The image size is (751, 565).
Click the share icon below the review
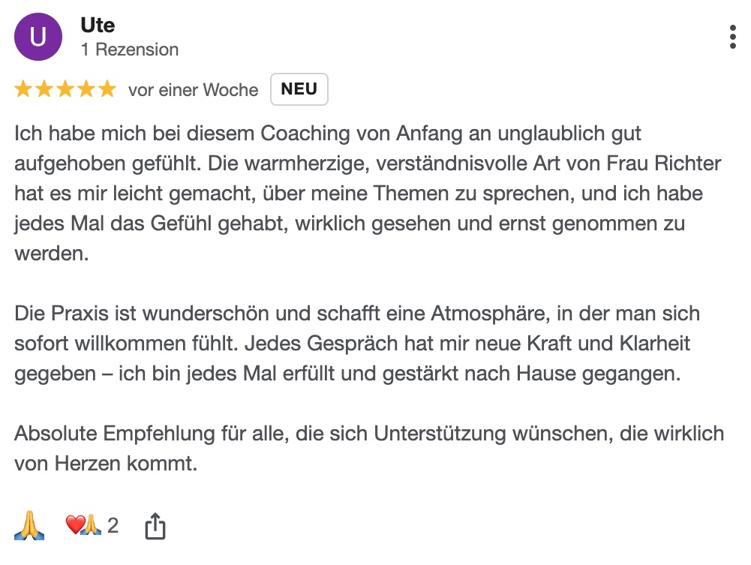[155, 526]
